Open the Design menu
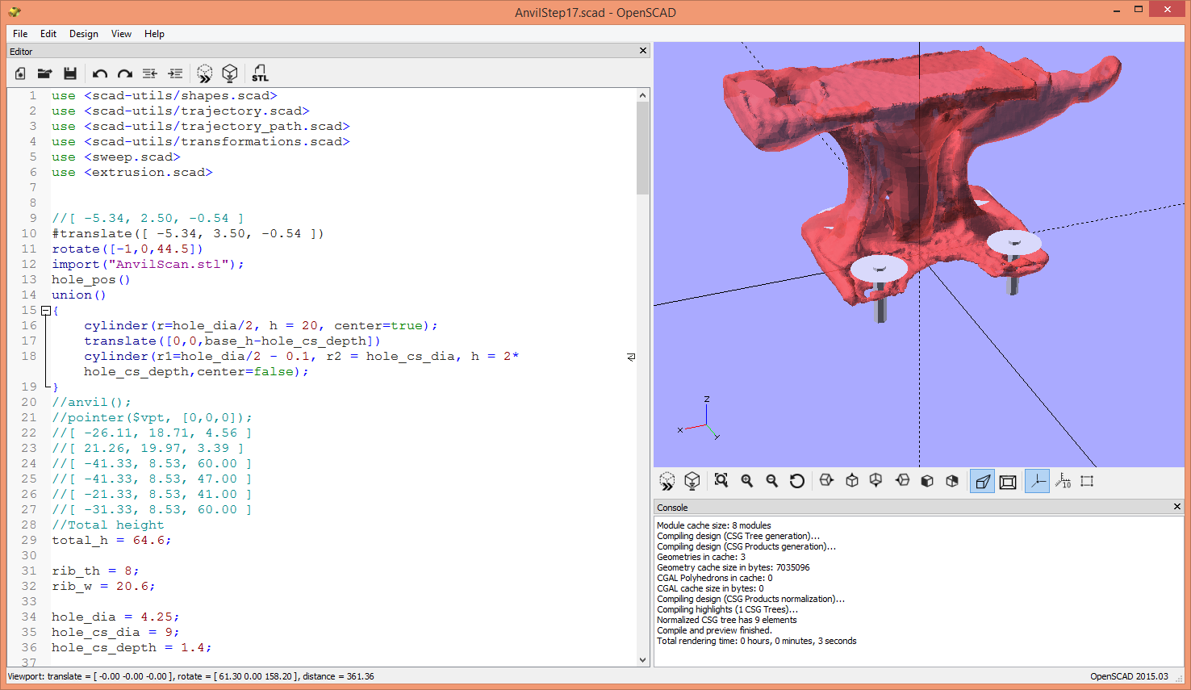Screen dimensions: 1191x690 pos(83,34)
